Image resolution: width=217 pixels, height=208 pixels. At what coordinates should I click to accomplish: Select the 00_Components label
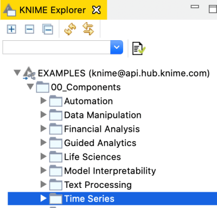click(x=86, y=87)
